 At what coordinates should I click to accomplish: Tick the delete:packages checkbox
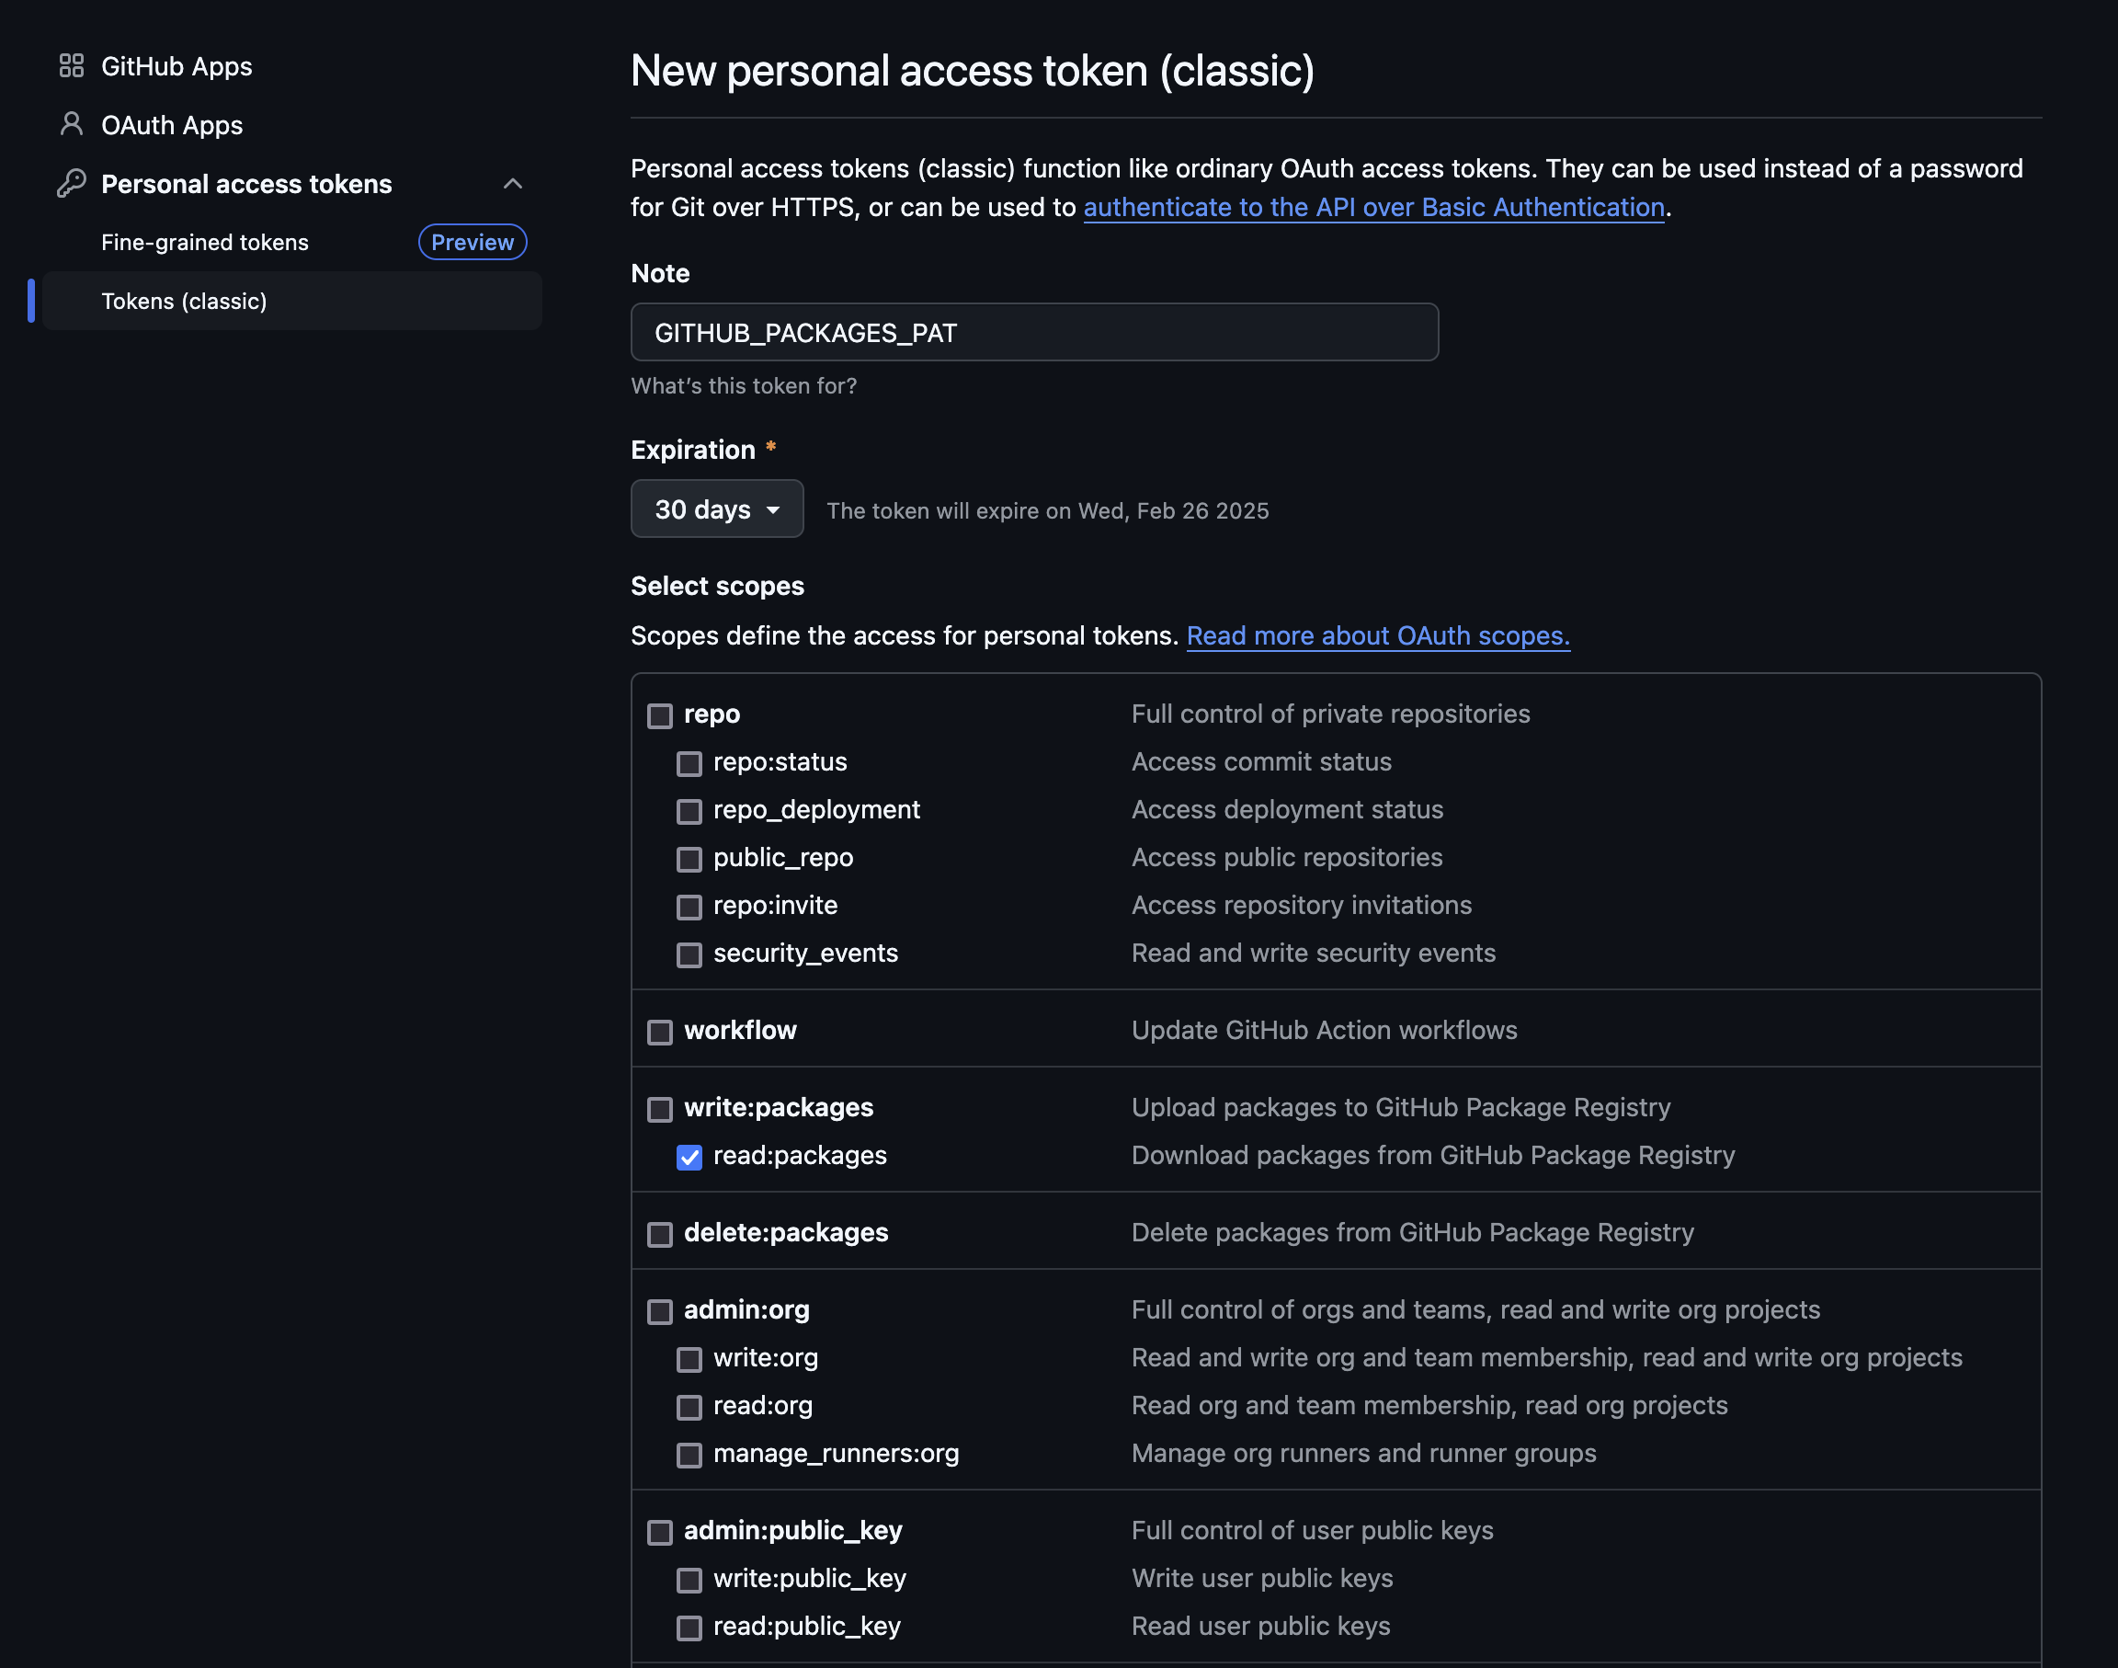click(660, 1234)
